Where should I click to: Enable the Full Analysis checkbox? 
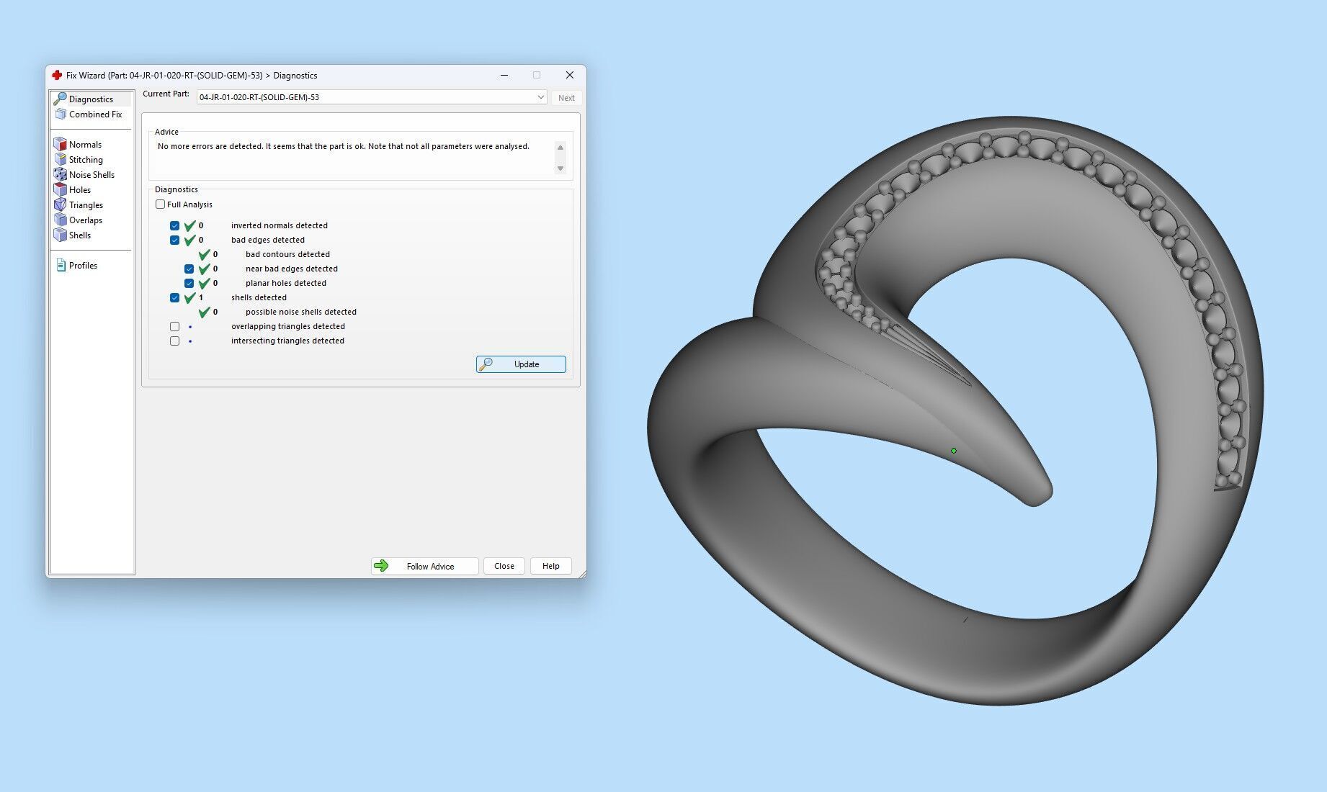coord(160,204)
